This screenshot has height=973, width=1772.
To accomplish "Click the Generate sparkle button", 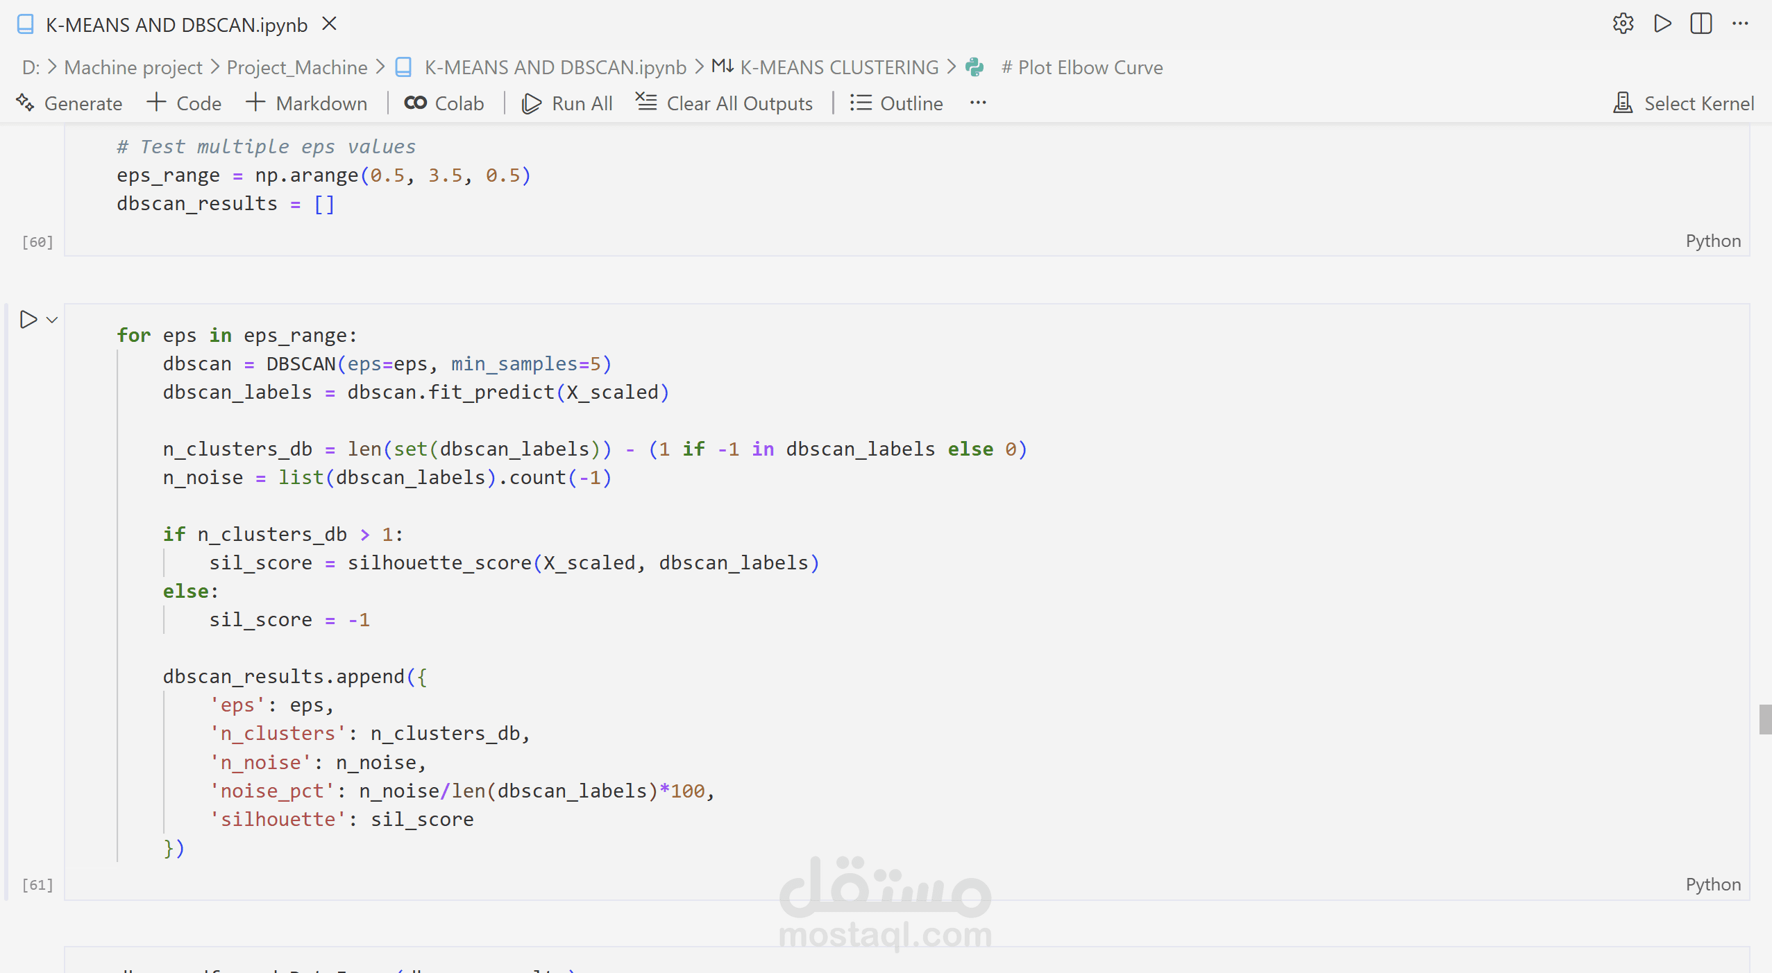I will pos(69,103).
